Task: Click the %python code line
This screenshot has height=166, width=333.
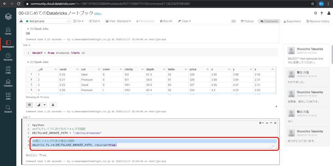Action: [x=38, y=125]
